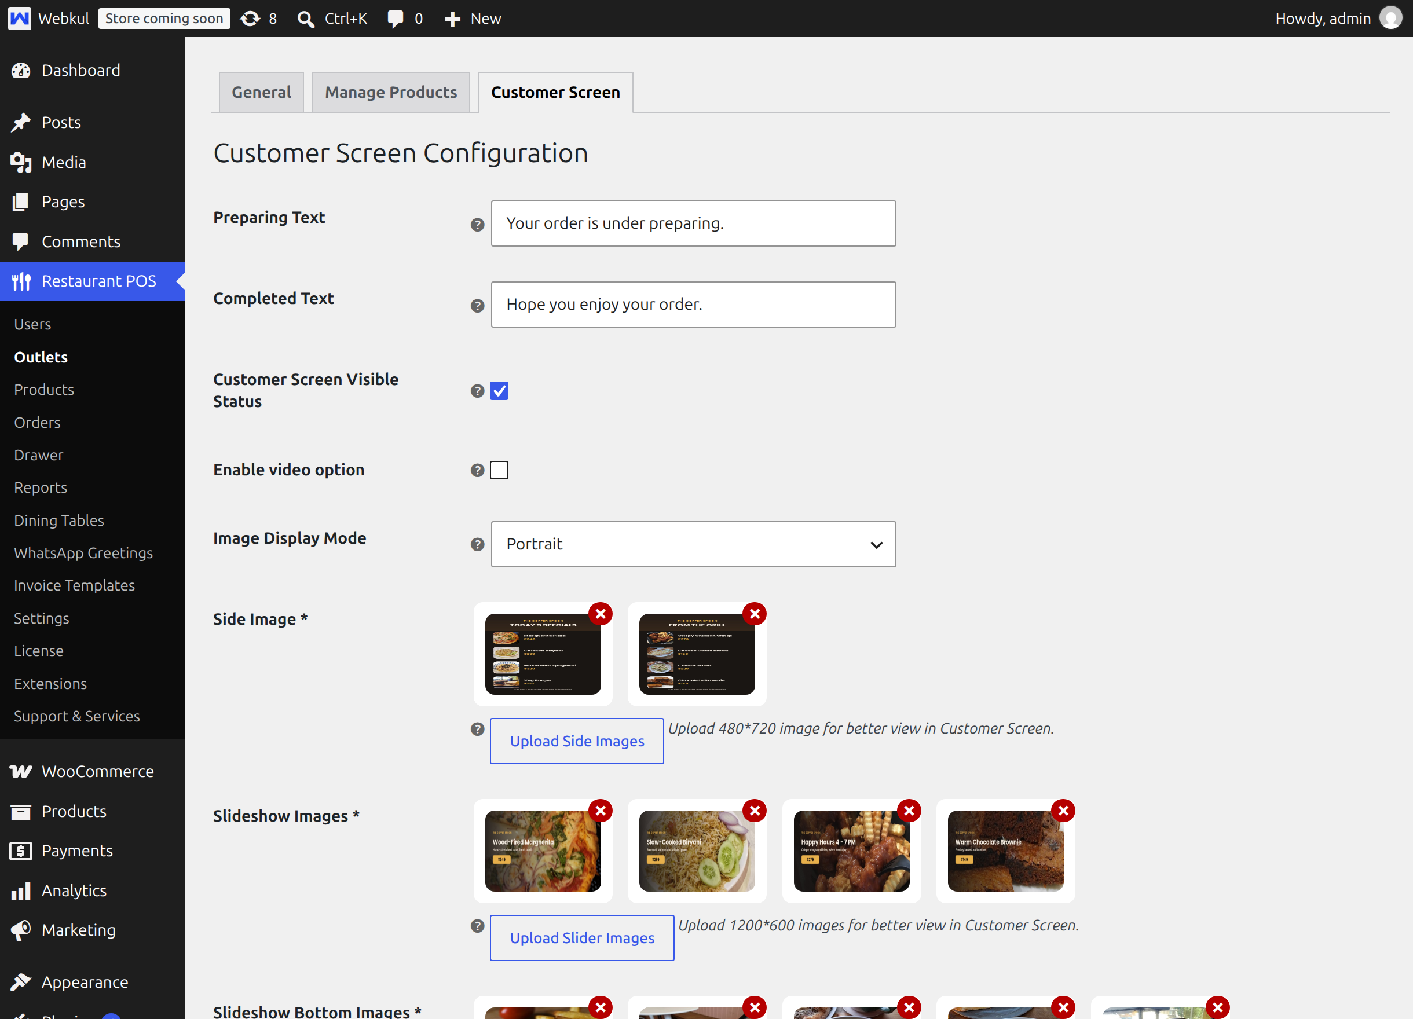This screenshot has width=1413, height=1019.
Task: Select the Customer Screen tab
Action: (555, 92)
